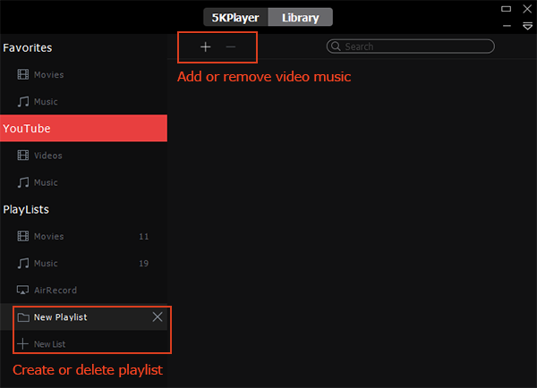
Task: Close the 5KPlayer window
Action: [x=527, y=9]
